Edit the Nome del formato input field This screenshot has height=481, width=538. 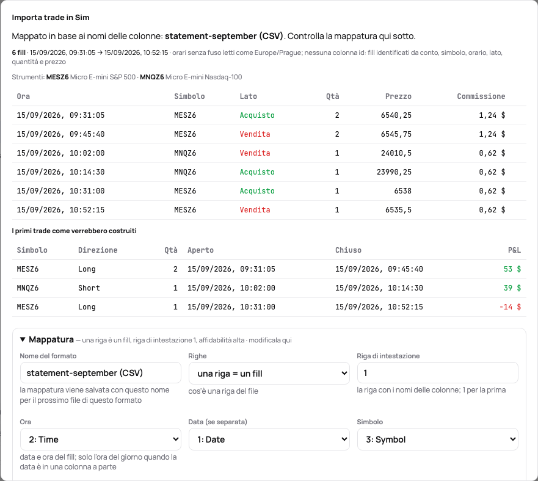(x=101, y=373)
